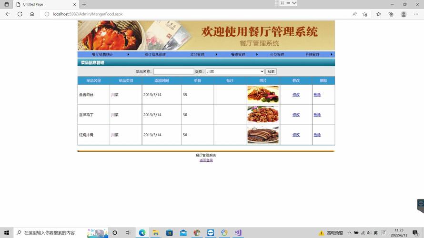Open the tab actions menu

(x=7, y=4)
